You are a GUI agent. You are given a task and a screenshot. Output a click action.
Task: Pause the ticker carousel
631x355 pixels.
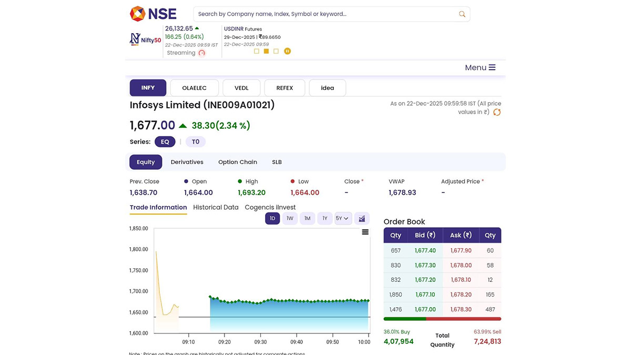[287, 51]
